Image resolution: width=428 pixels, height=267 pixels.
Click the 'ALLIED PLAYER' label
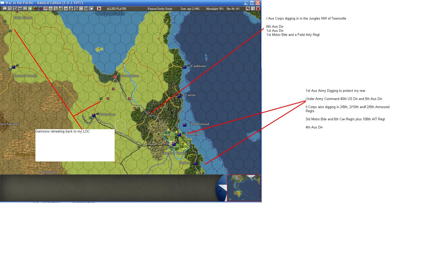116,9
